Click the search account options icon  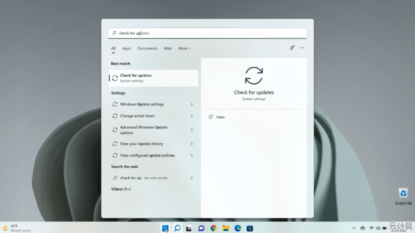[x=292, y=48]
